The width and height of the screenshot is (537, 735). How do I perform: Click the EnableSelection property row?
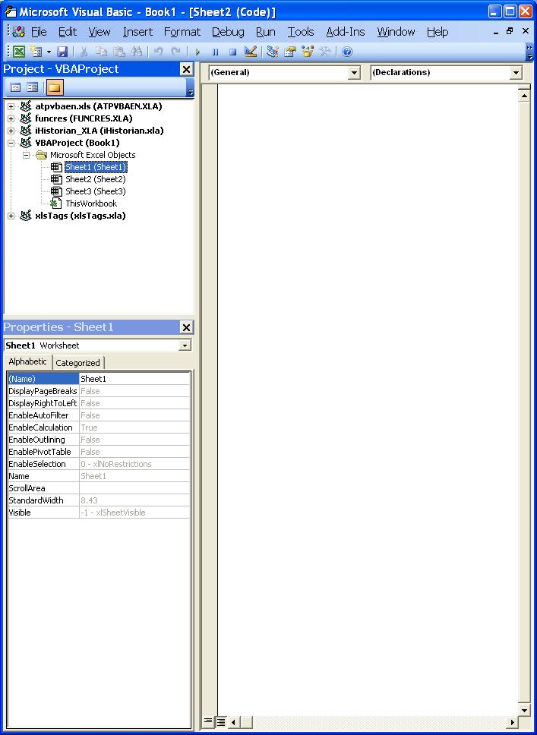click(99, 464)
